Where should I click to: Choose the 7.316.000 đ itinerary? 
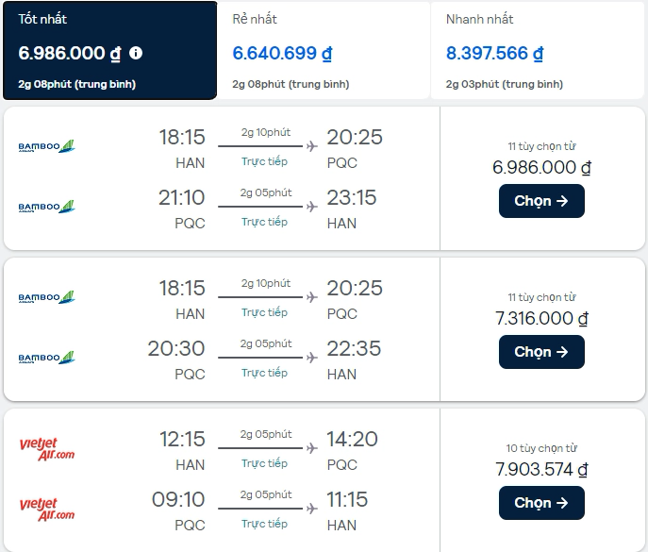pos(541,352)
